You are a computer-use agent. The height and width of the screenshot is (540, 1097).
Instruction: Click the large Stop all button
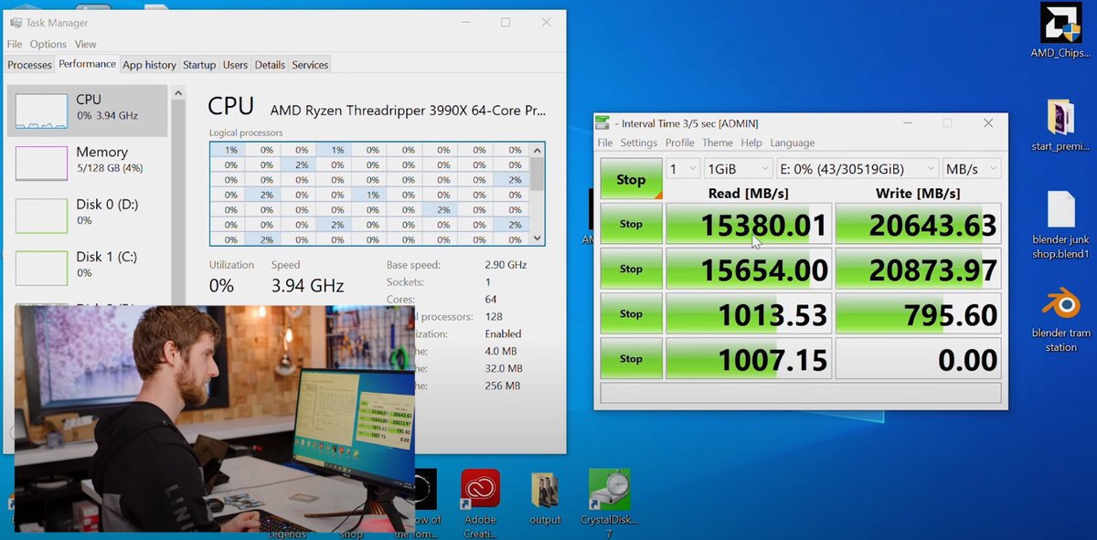[x=631, y=179]
